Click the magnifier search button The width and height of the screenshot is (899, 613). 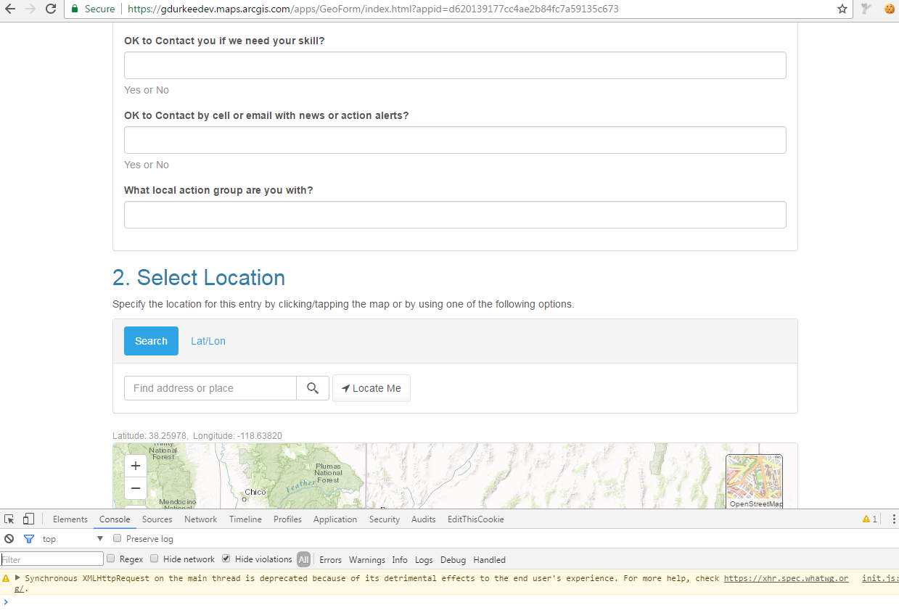313,388
